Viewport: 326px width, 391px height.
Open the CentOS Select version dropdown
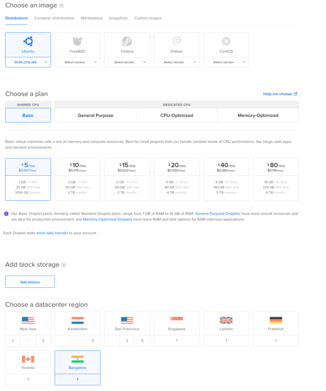(226, 62)
